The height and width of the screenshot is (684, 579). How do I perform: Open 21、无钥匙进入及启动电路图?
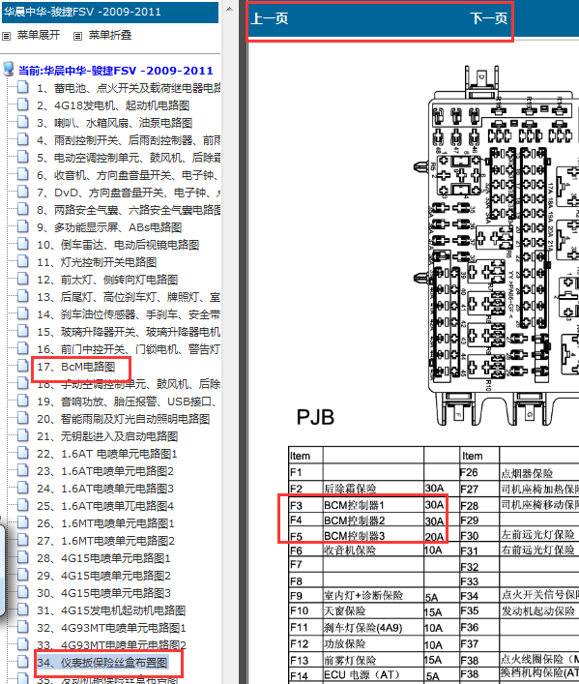click(107, 436)
